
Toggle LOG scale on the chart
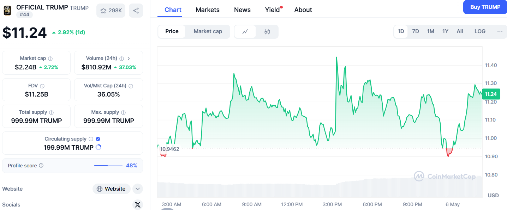(x=480, y=31)
